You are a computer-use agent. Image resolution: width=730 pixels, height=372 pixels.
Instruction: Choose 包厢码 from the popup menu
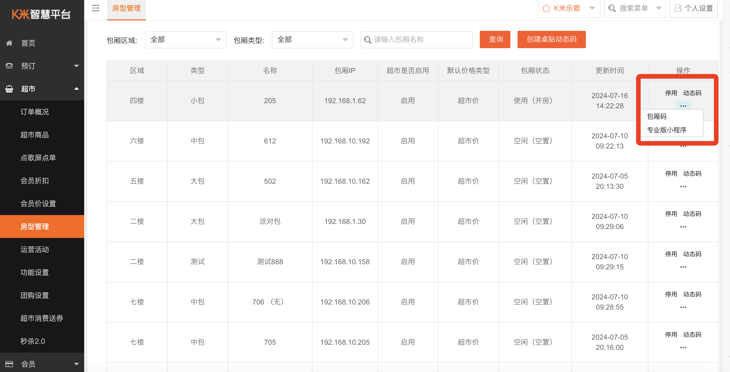coord(657,116)
